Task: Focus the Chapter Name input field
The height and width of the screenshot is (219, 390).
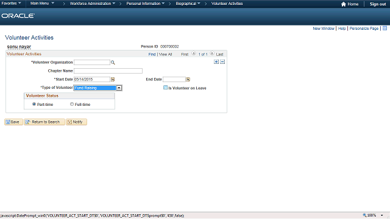Action: (108, 71)
